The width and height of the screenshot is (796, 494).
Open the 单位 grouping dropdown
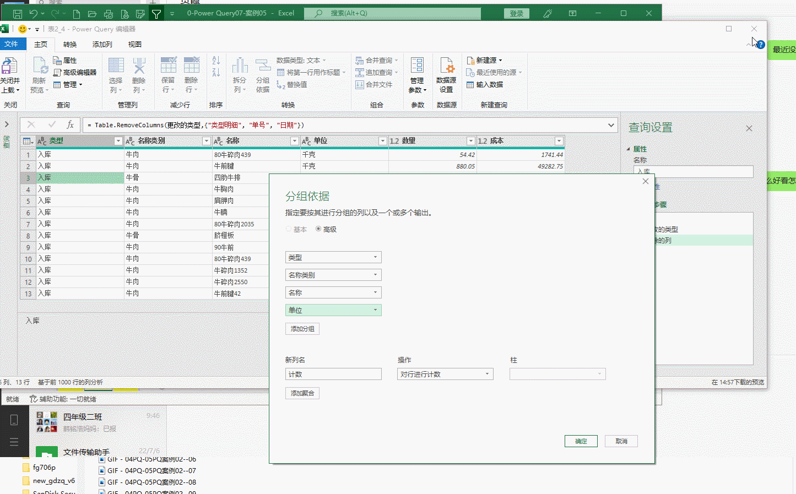(333, 310)
